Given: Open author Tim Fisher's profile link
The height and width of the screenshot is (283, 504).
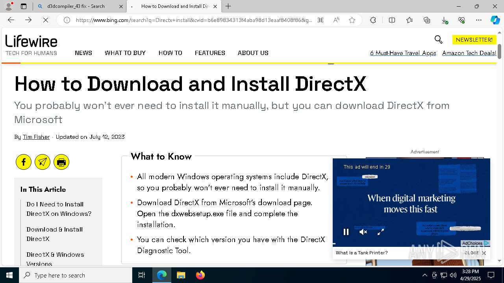Looking at the screenshot, I should [x=36, y=137].
